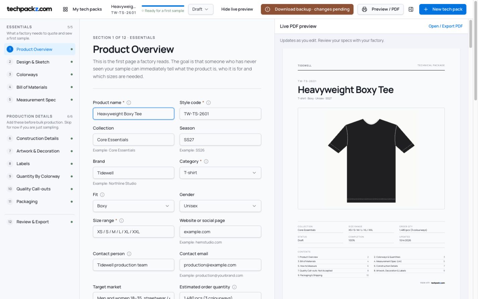Click the step 1 number badge in sidebar
The width and height of the screenshot is (478, 299).
(10, 49)
